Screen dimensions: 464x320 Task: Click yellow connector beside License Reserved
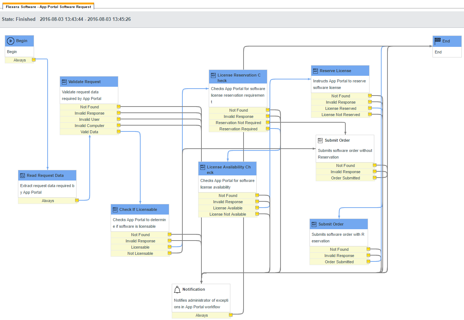click(x=370, y=108)
